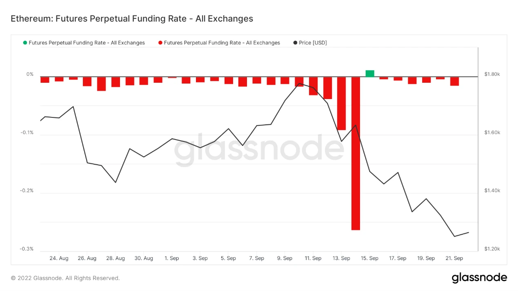Click the $1.80k price axis label
518x291 pixels.
(492, 74)
